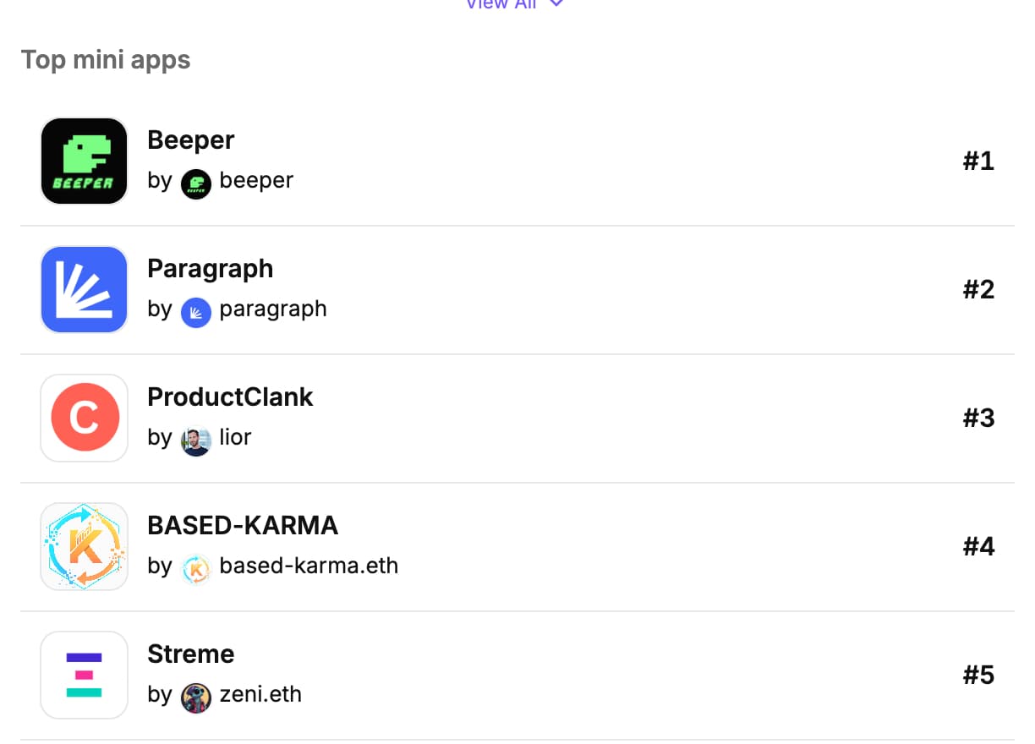Visit the lior author name link
Viewport: 1035px width, 744px height.
[x=235, y=437]
